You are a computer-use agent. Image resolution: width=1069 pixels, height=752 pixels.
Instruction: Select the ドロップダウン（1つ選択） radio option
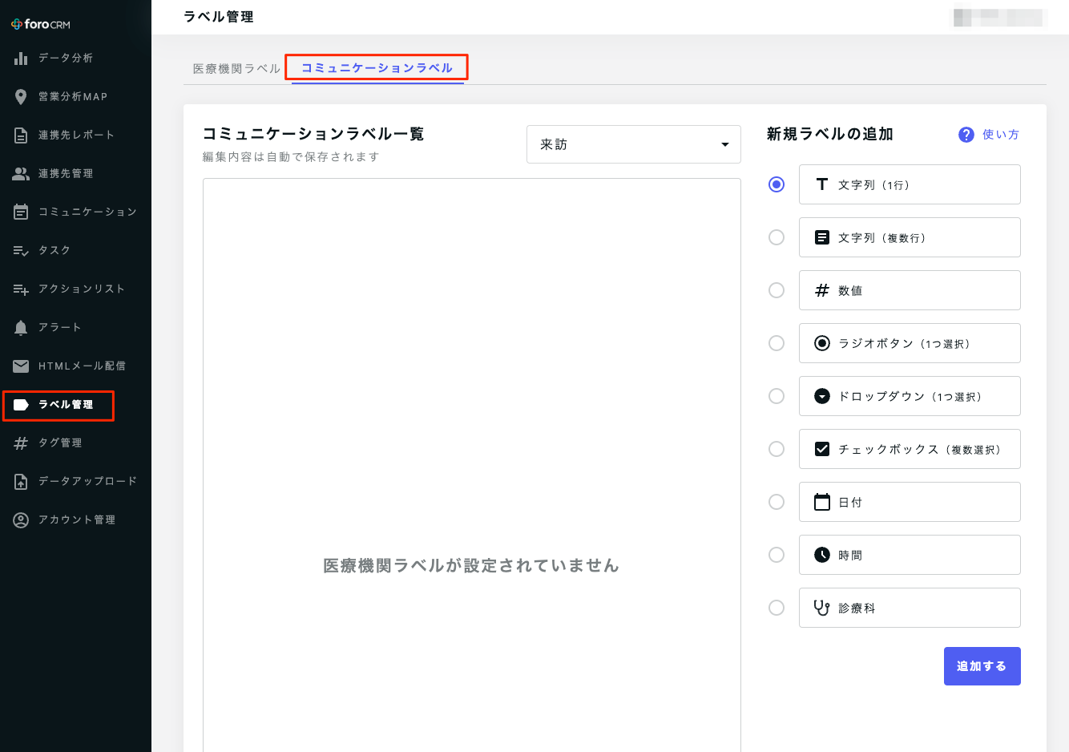[x=777, y=396]
